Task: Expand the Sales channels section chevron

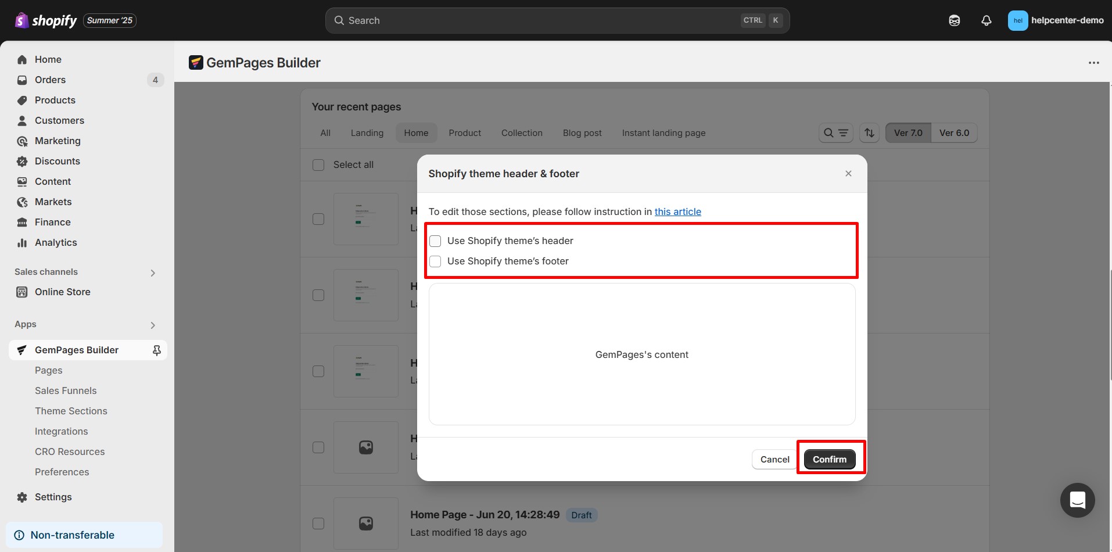Action: tap(153, 273)
